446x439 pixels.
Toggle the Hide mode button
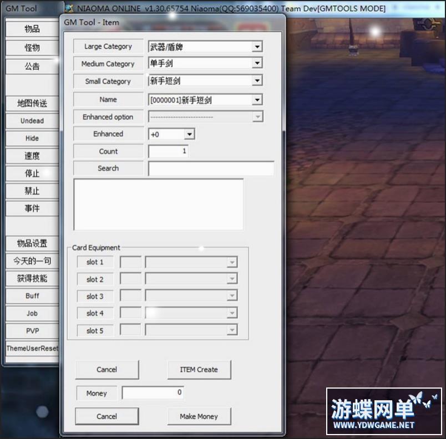32,139
